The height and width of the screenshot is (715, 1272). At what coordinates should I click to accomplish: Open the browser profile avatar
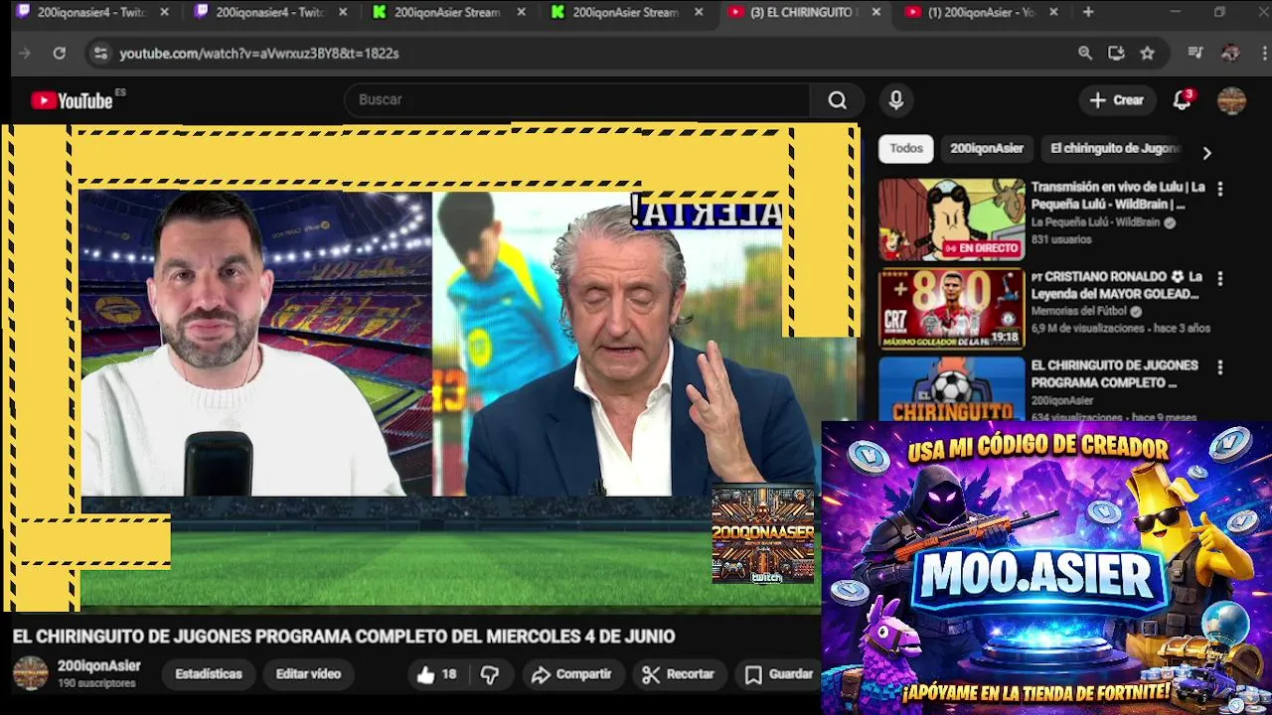click(1230, 54)
